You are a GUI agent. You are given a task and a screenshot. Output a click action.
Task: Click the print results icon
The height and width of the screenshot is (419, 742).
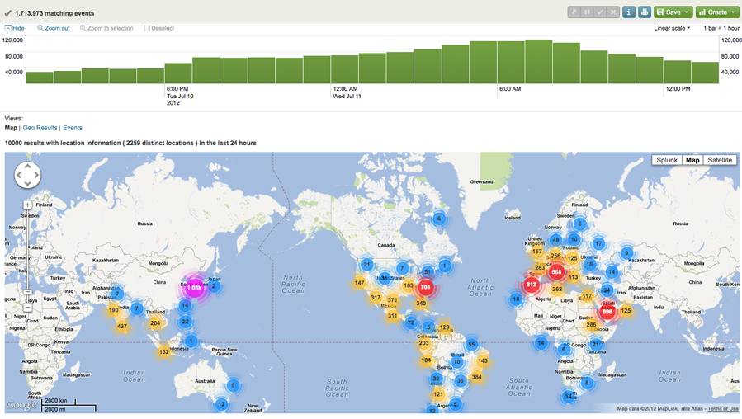click(x=644, y=12)
